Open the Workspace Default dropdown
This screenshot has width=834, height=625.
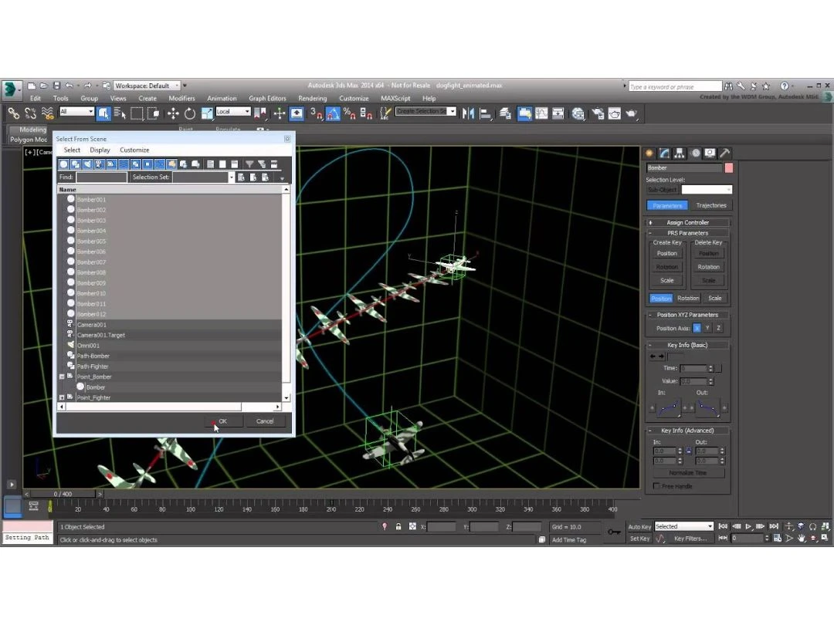pos(147,86)
